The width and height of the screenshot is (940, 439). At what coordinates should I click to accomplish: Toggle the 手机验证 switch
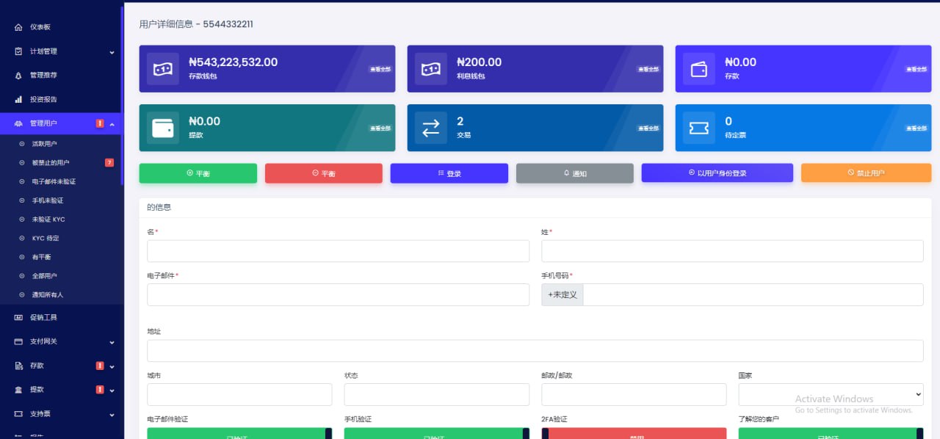click(x=436, y=434)
